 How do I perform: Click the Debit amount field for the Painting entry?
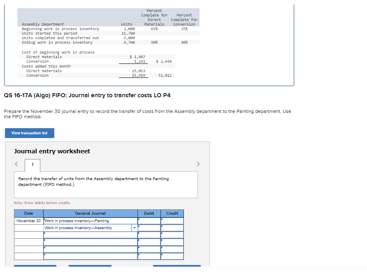[149, 220]
